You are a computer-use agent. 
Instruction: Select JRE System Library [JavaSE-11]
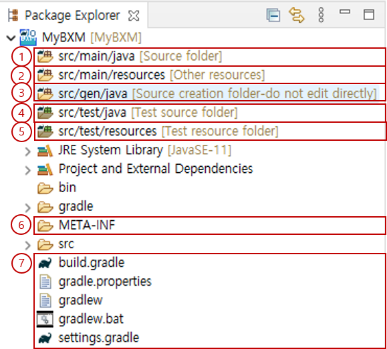[144, 150]
